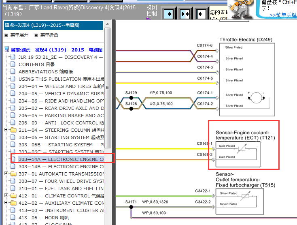Click folder icon of 307—01 AUTOMATIC TRANSMISSION
Screen dimensions: 297x225
pyautogui.click(x=13, y=174)
